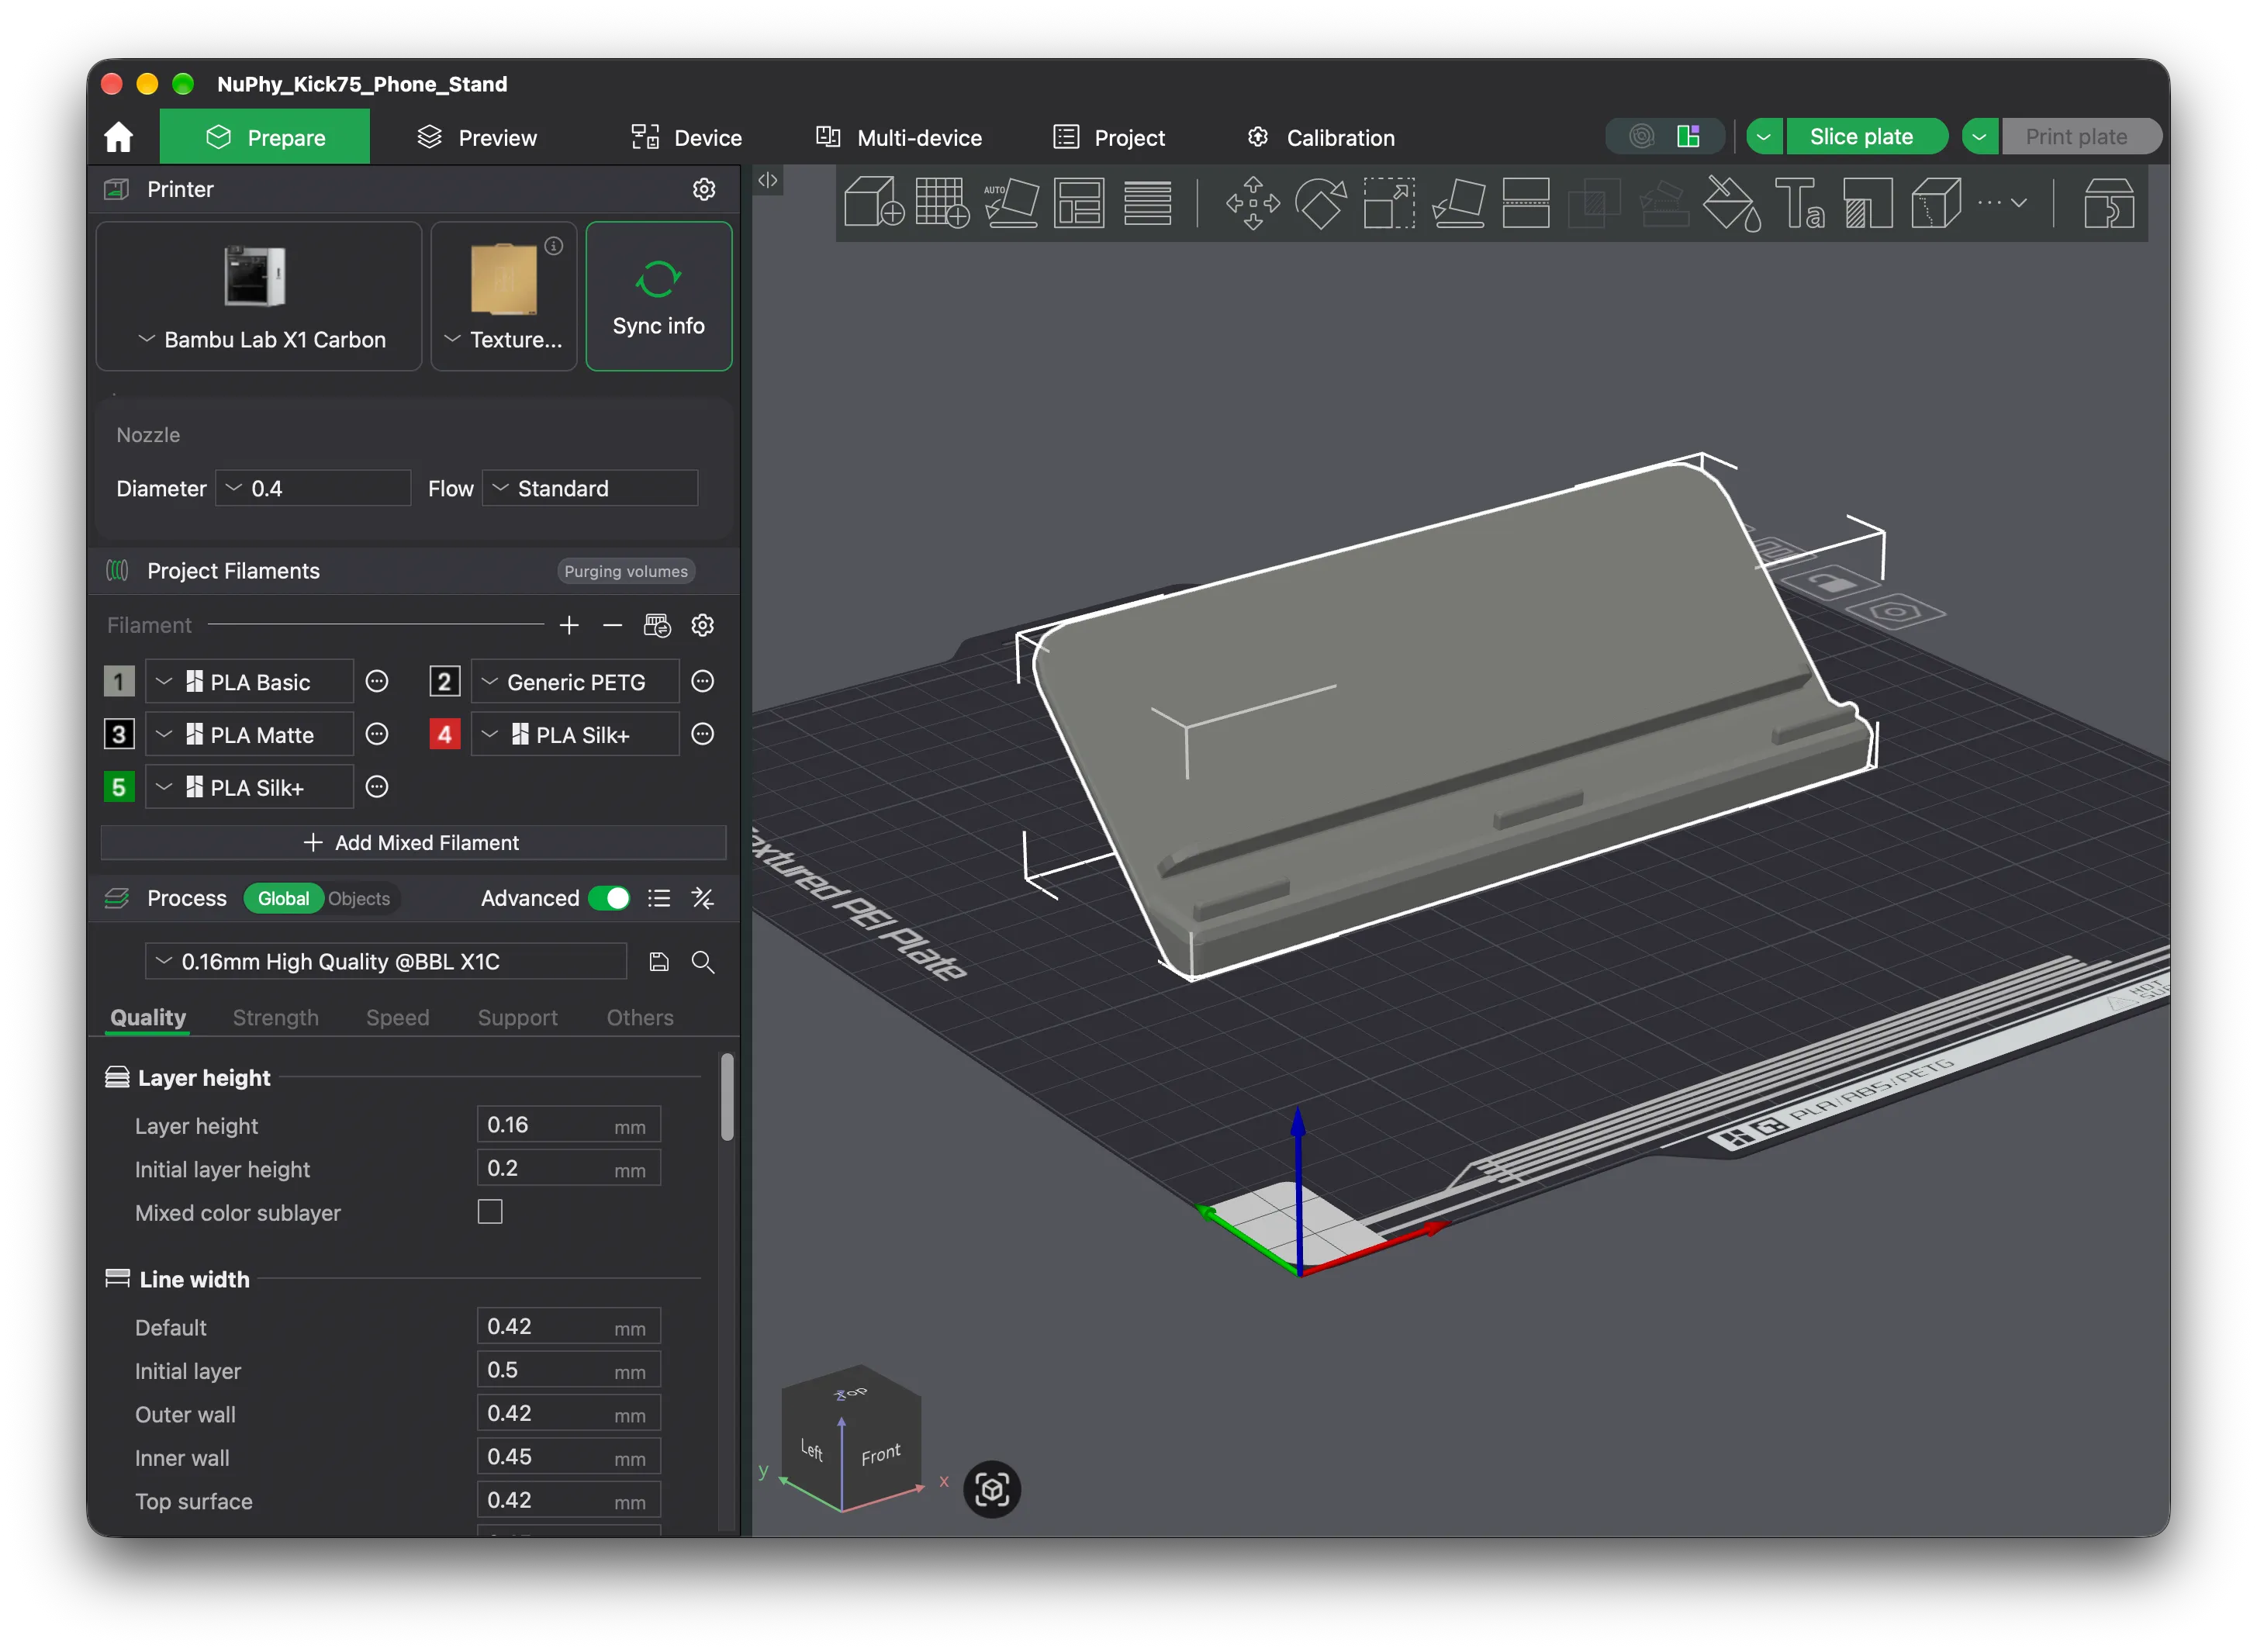This screenshot has width=2257, height=1652.
Task: Switch Process to Objects mode
Action: pyautogui.click(x=359, y=898)
